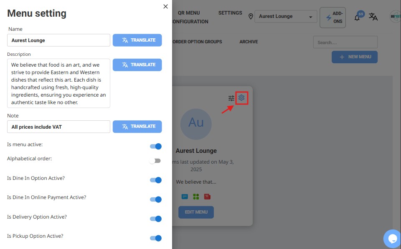Click the red icon on the menu card

point(207,197)
